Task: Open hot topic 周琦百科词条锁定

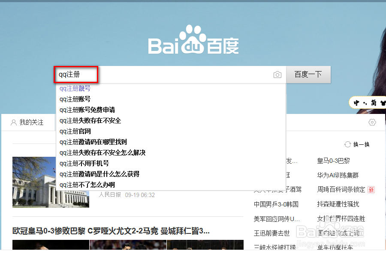Action: [x=341, y=189]
